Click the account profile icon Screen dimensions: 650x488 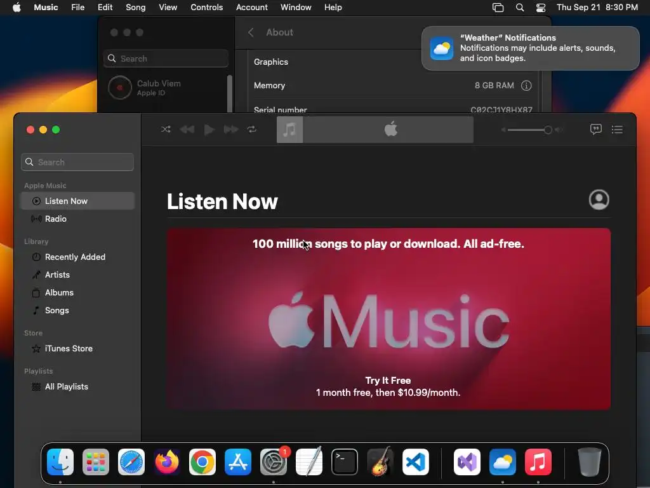point(599,200)
